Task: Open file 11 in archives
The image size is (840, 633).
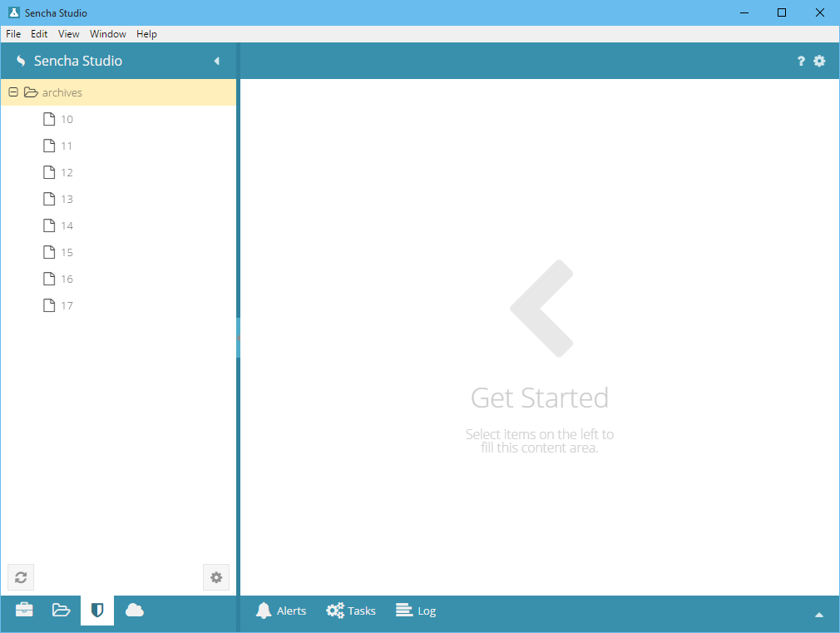Action: [x=118, y=146]
